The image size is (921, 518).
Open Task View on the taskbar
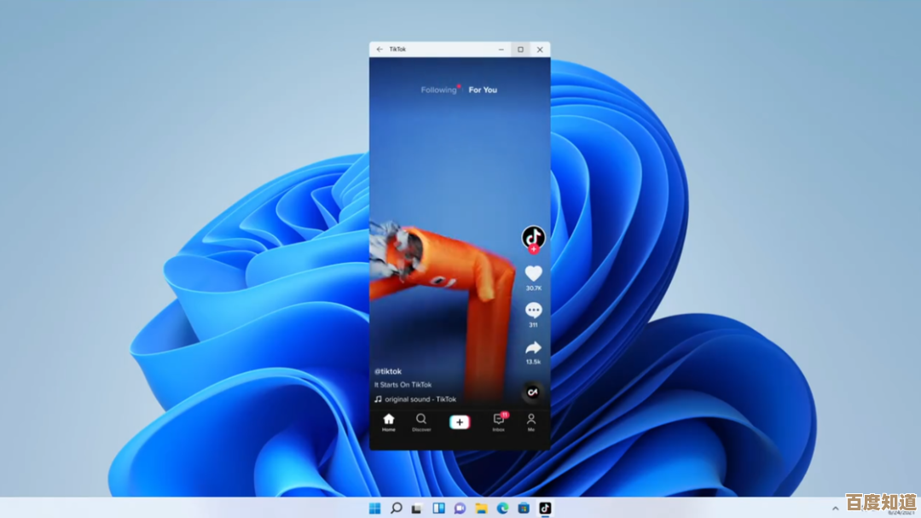click(x=416, y=507)
